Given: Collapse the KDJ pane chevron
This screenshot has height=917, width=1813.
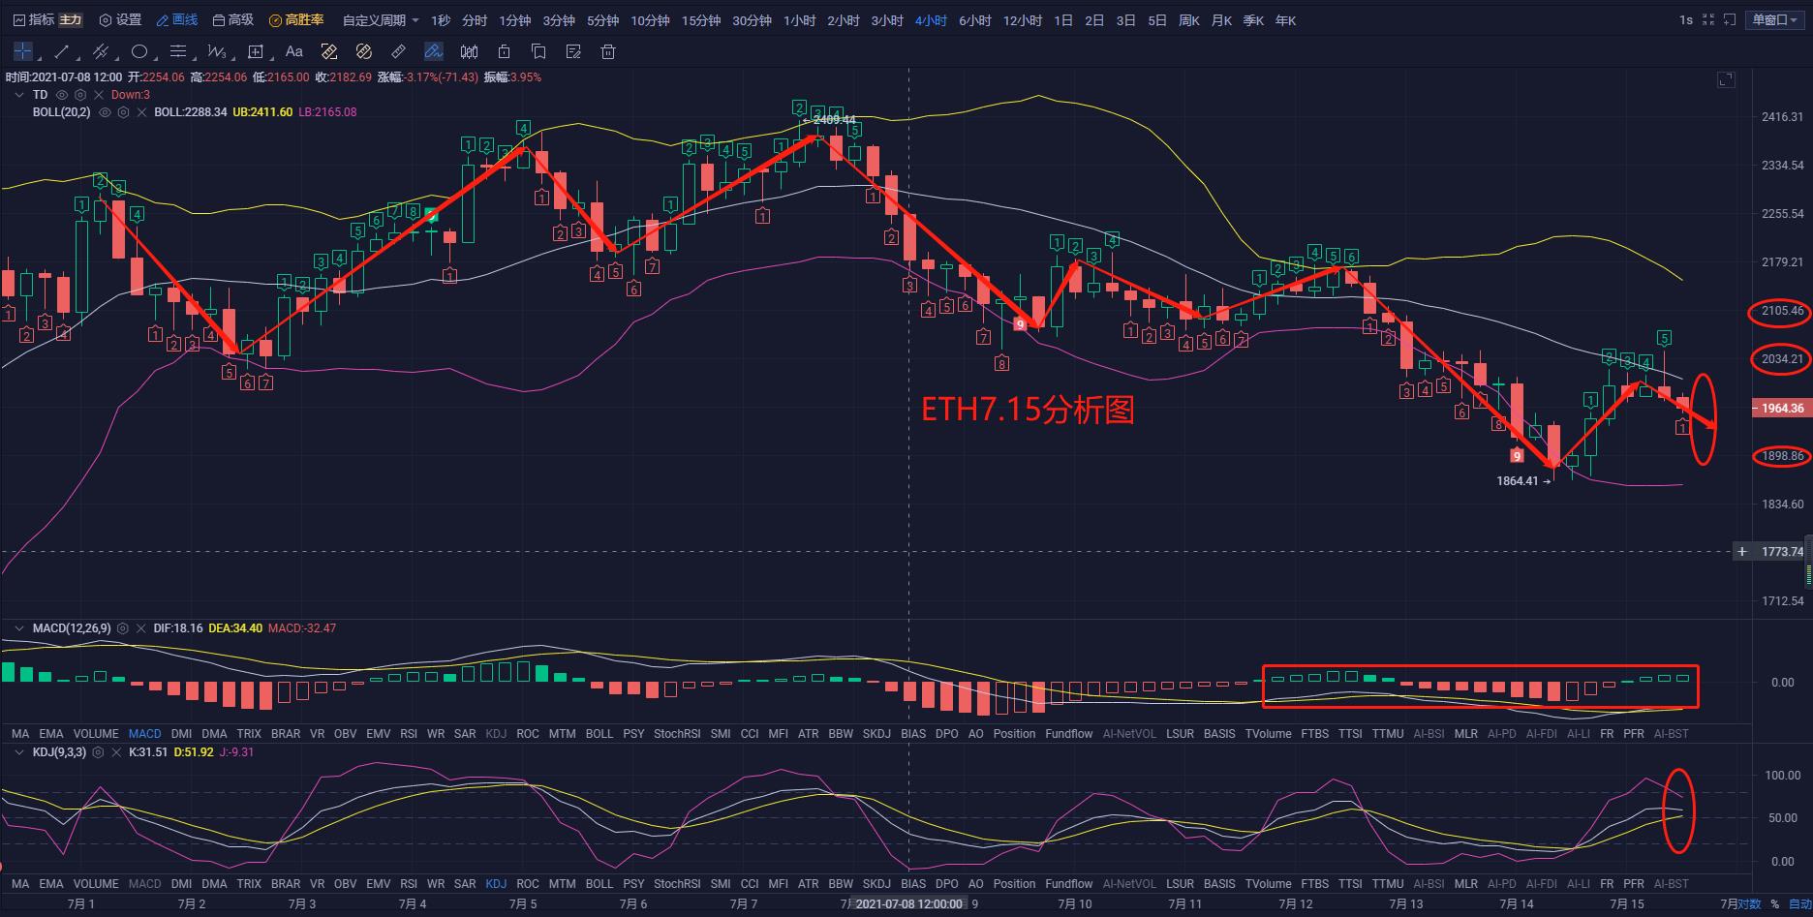Looking at the screenshot, I should click(18, 751).
